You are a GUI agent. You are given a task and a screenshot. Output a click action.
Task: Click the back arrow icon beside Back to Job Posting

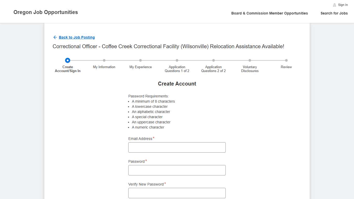[55, 37]
